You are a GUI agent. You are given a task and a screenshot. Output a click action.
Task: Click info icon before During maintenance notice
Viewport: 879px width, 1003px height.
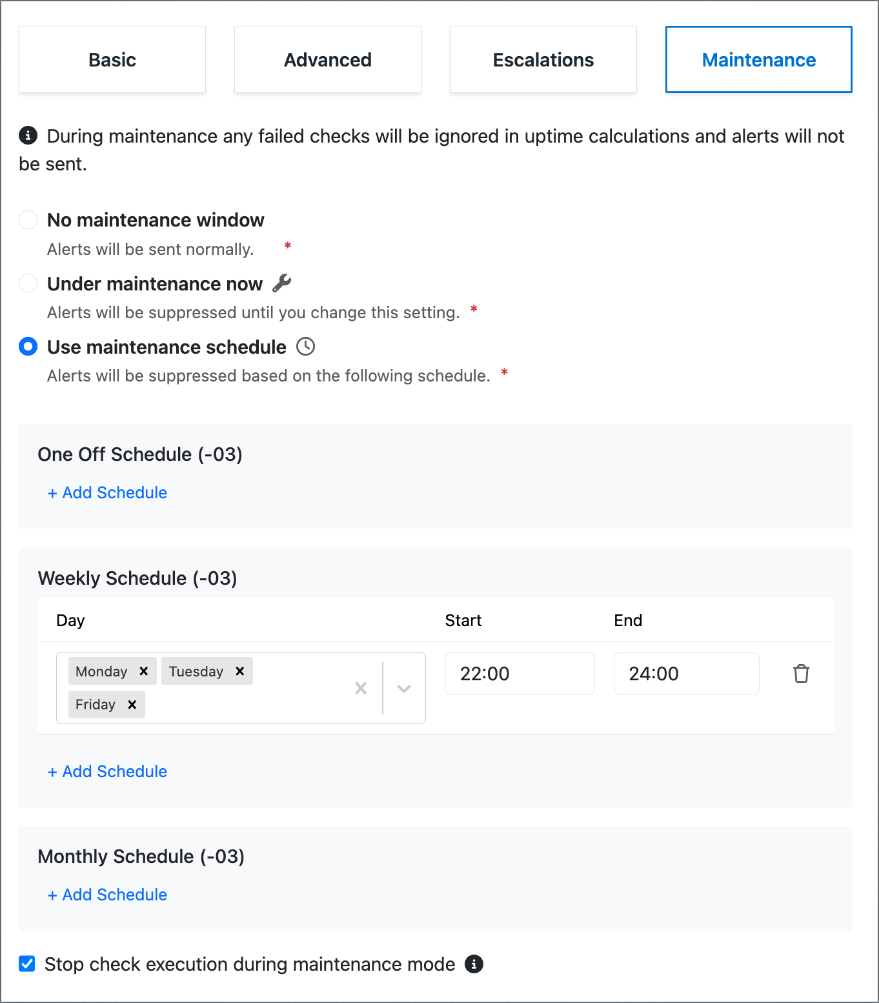coord(28,136)
